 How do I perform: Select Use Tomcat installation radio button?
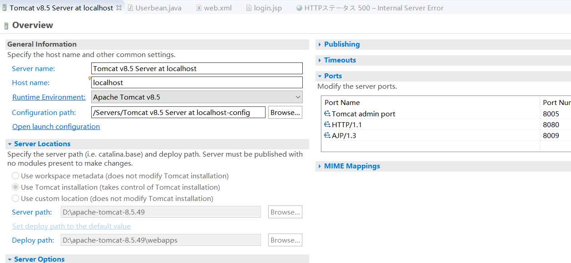coord(16,187)
